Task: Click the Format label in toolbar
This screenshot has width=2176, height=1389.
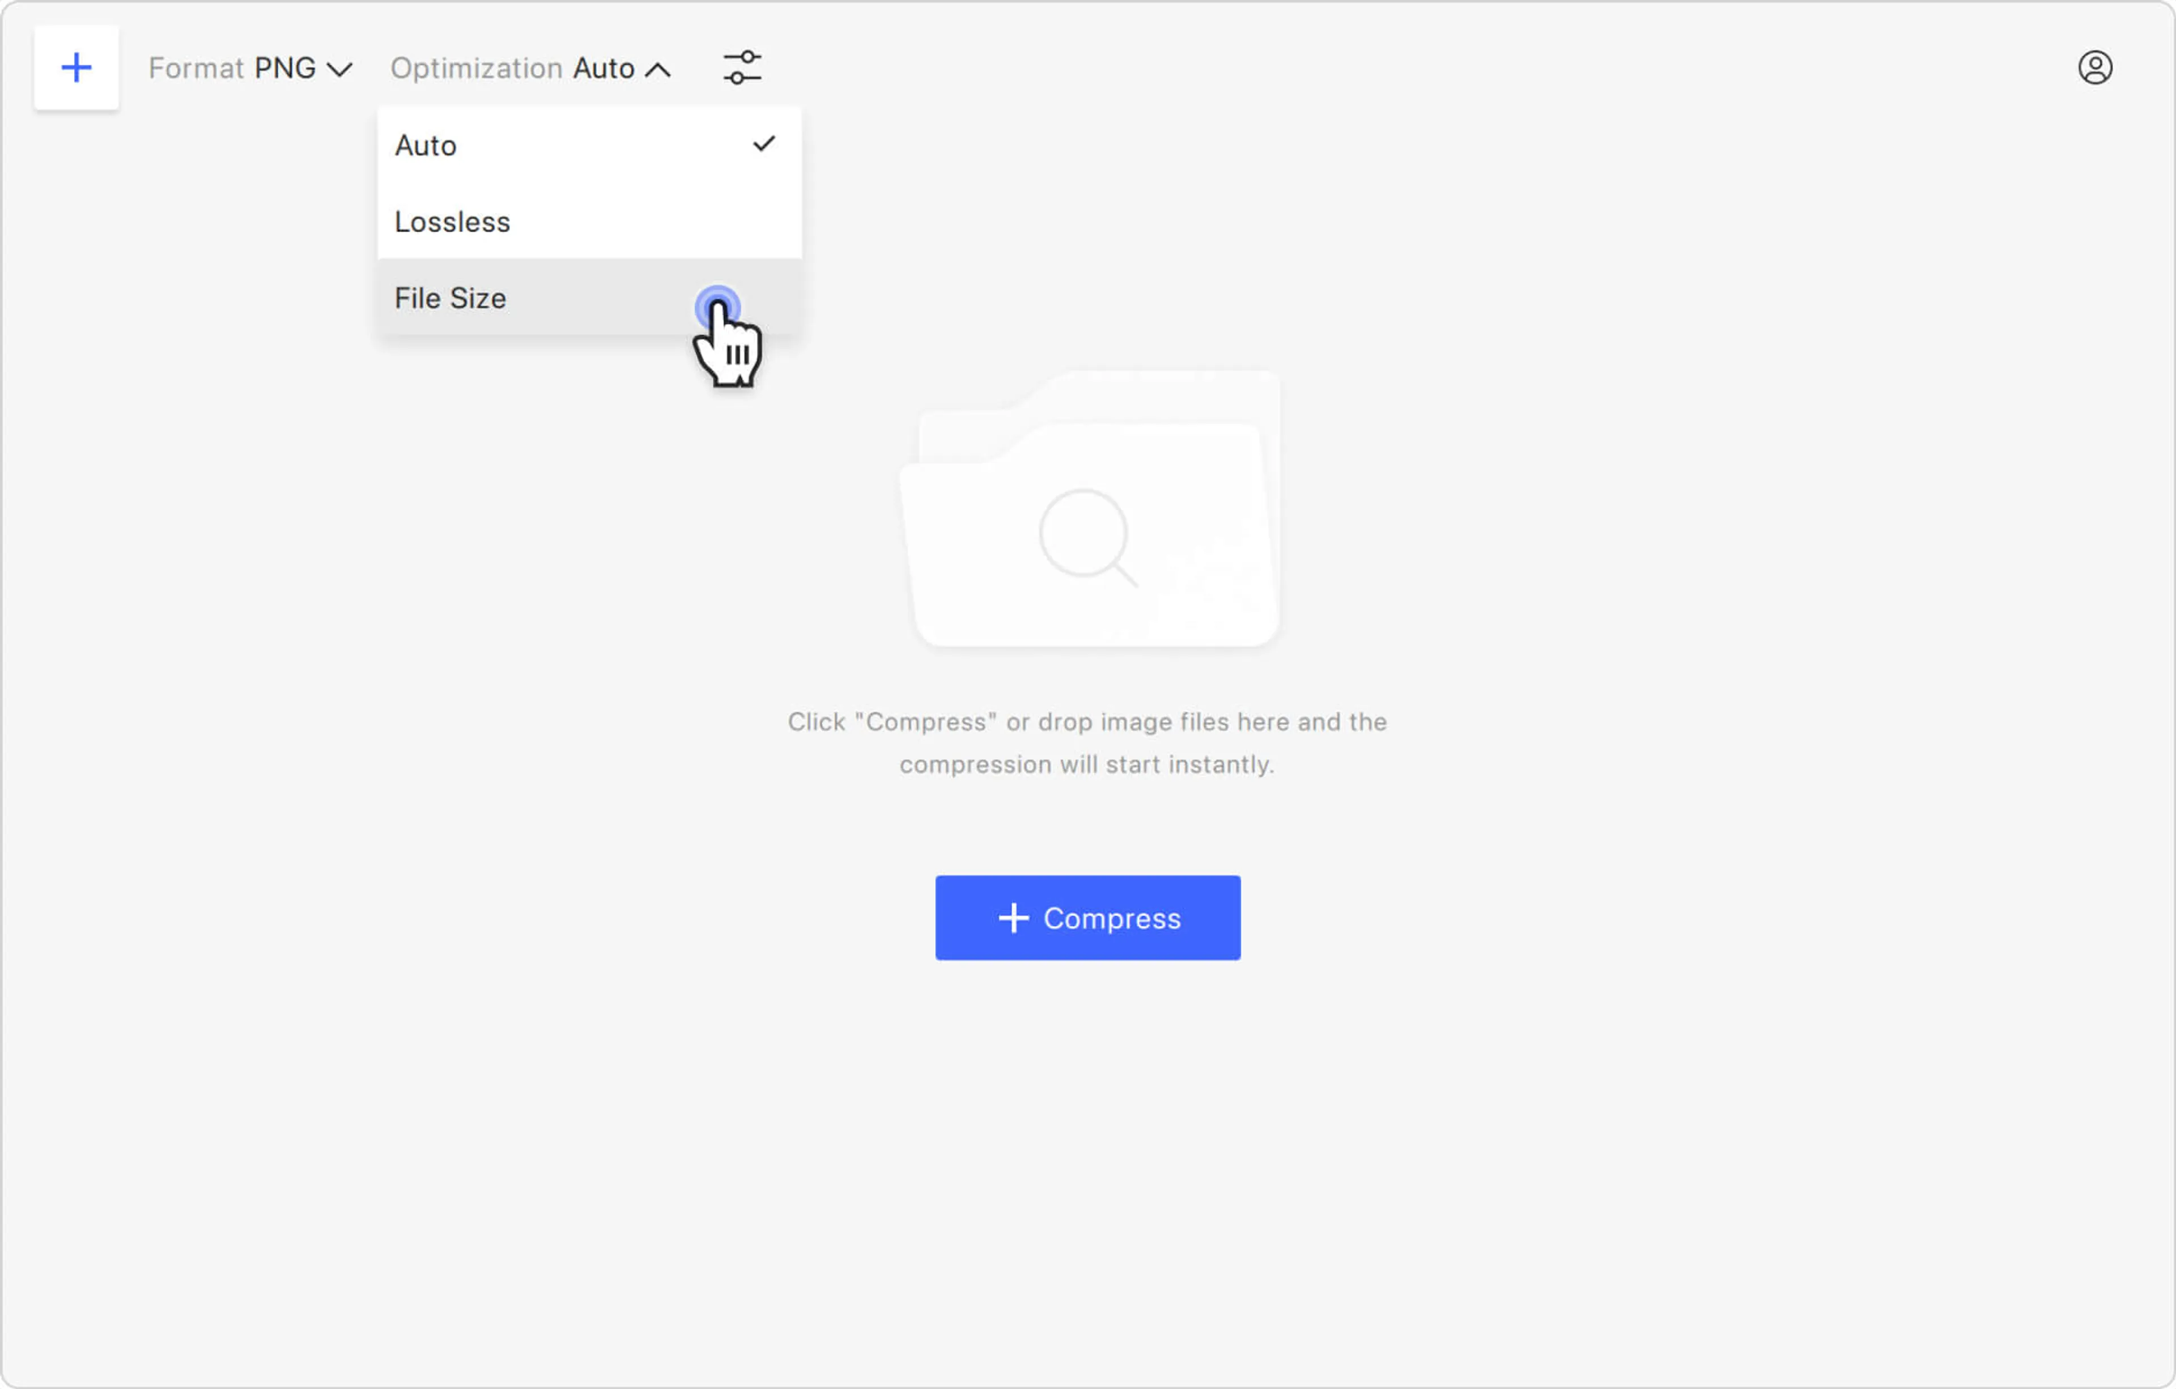Action: (196, 69)
